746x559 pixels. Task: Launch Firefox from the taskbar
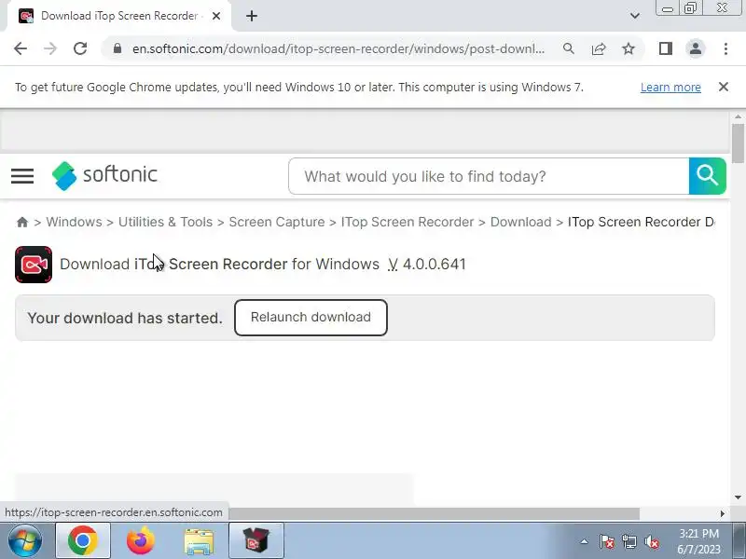click(x=141, y=540)
